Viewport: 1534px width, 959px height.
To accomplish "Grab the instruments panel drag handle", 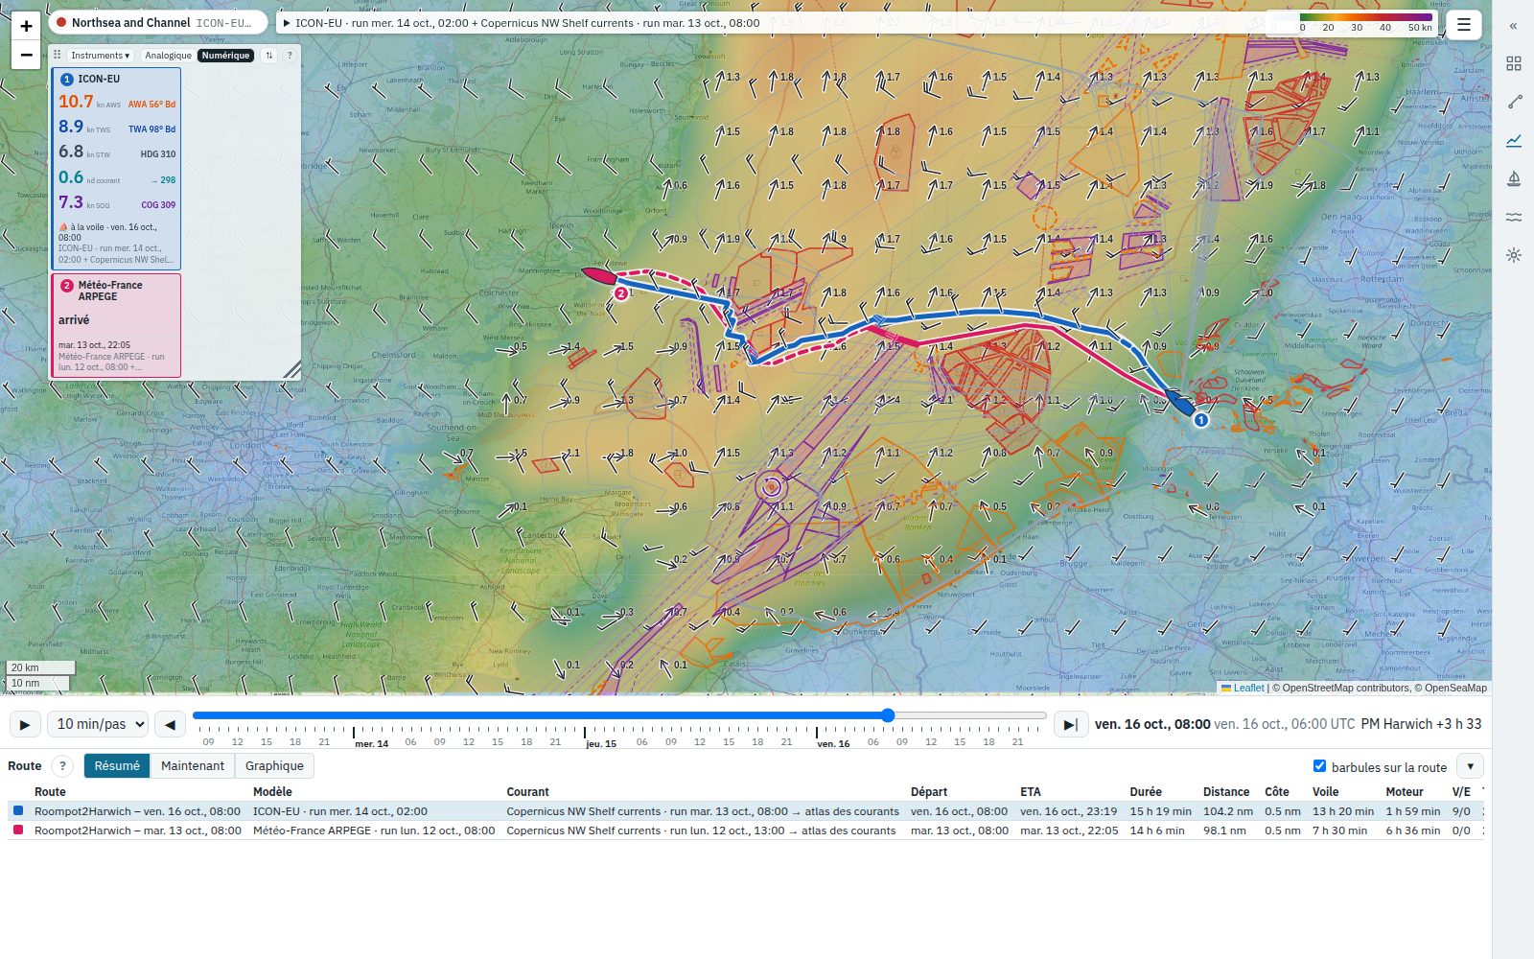I will tap(58, 56).
